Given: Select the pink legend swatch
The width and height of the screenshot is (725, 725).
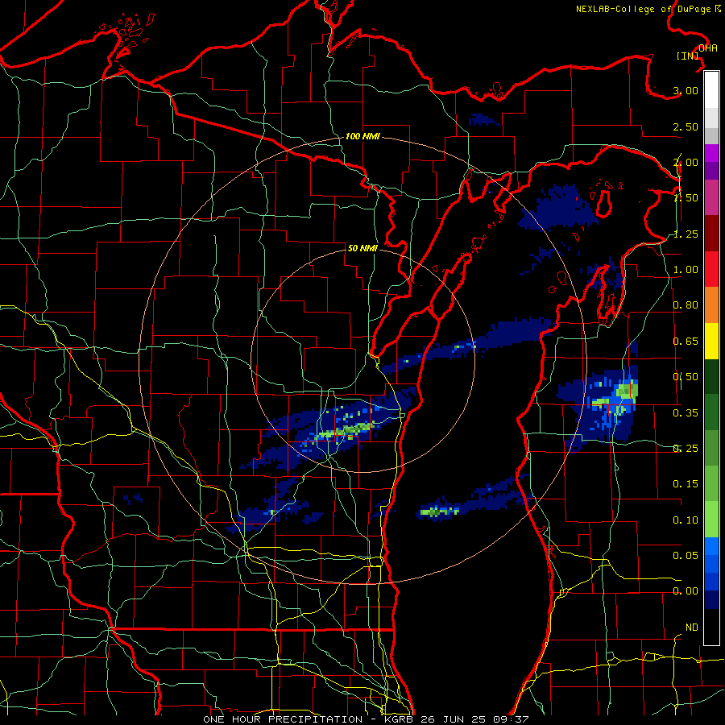Looking at the screenshot, I should (711, 198).
